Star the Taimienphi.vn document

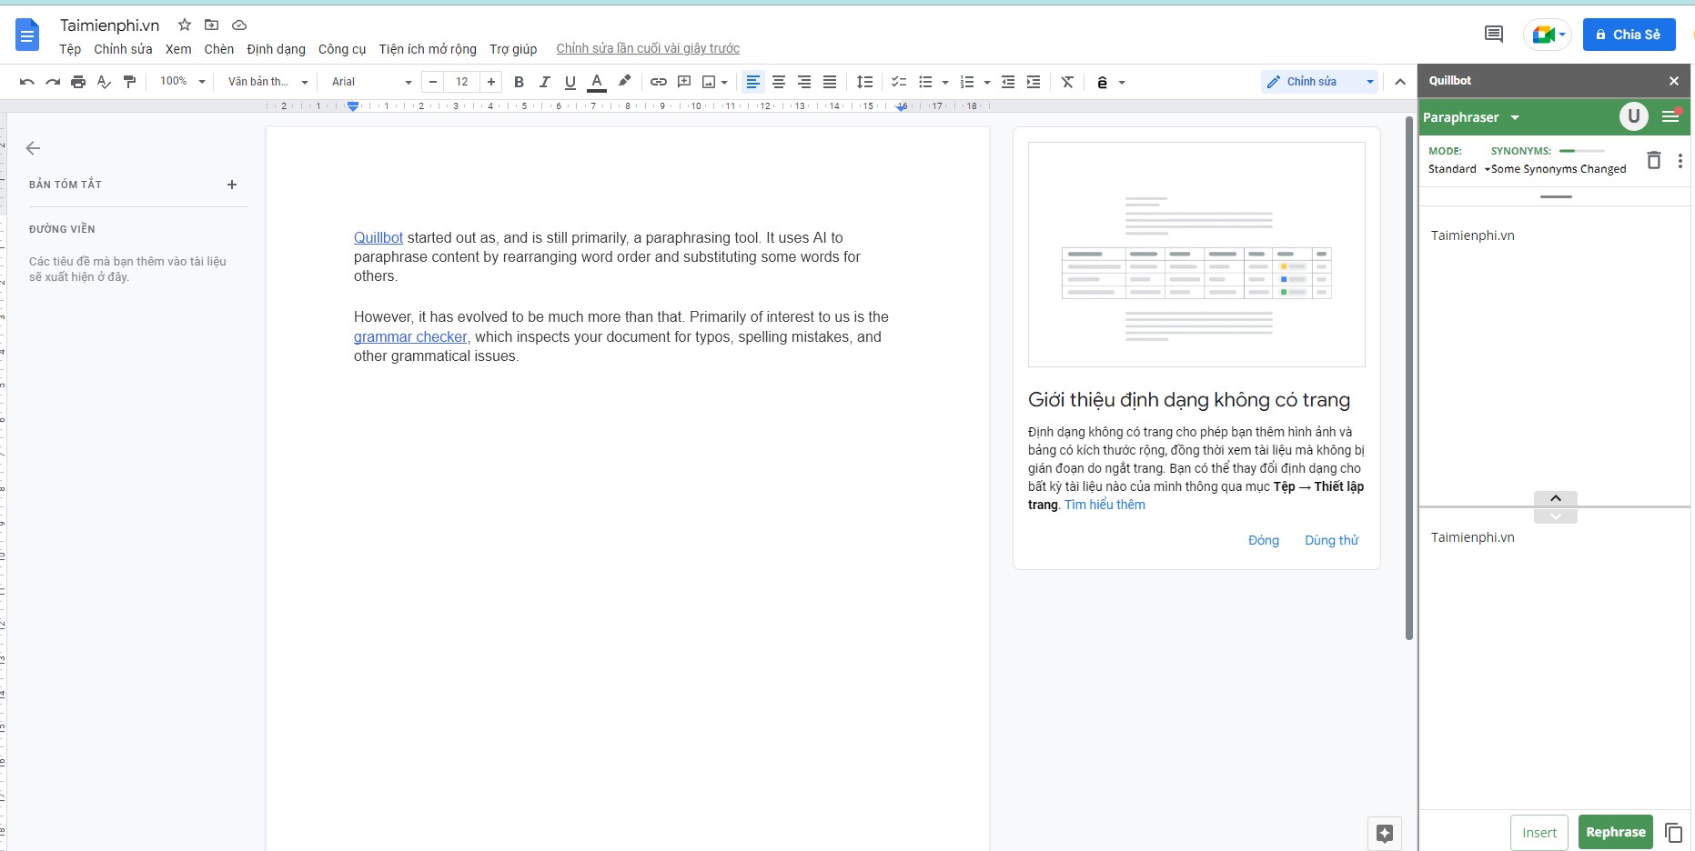pyautogui.click(x=185, y=25)
